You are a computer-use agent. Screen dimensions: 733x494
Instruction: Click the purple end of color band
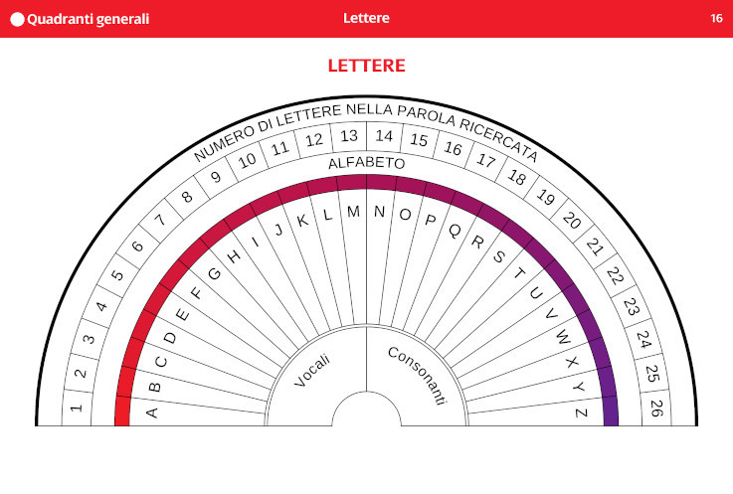pyautogui.click(x=611, y=410)
